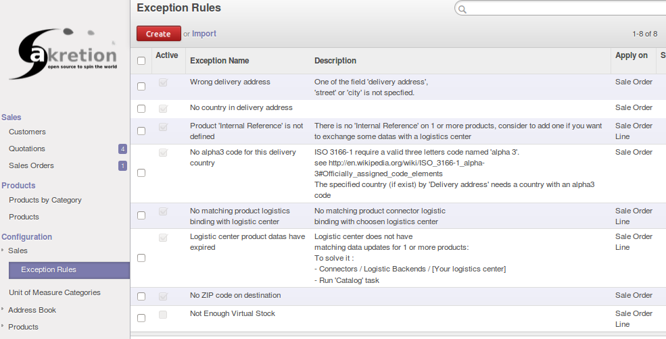
Task: Click Active checkbox of 'Not Enough Virtual Stock'
Action: coord(163,315)
